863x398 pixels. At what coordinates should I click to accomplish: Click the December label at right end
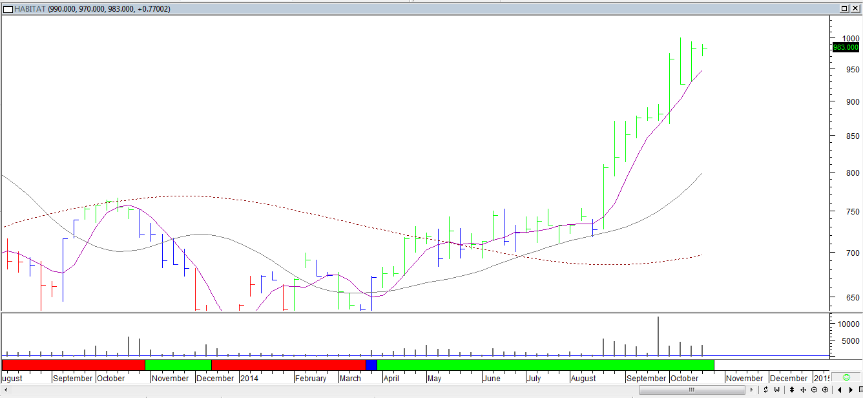tap(789, 378)
